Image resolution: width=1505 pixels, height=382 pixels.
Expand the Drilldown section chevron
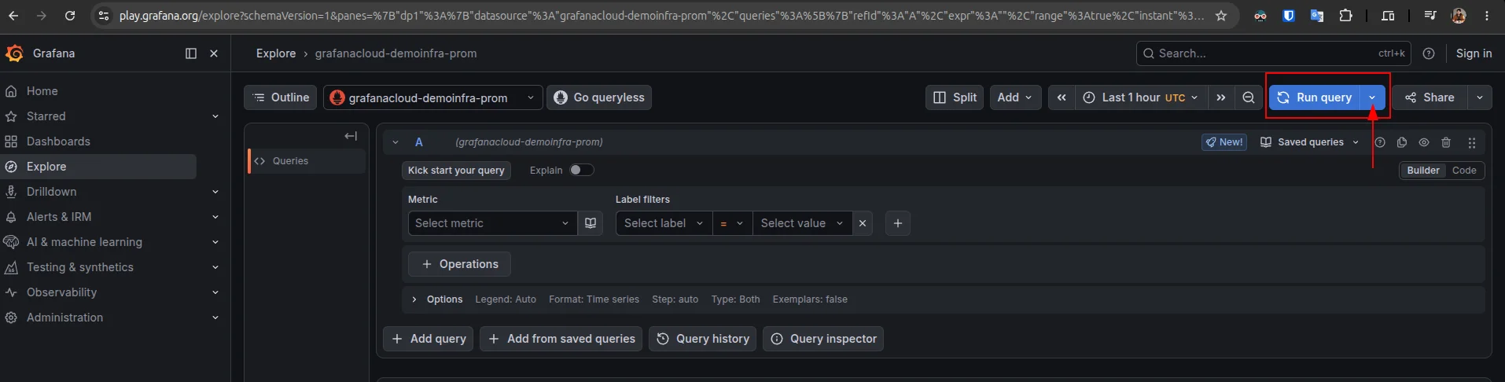click(215, 192)
